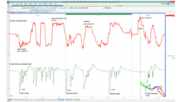Click the triangle icon in the top toolbar
The width and height of the screenshot is (181, 102).
point(52,8)
